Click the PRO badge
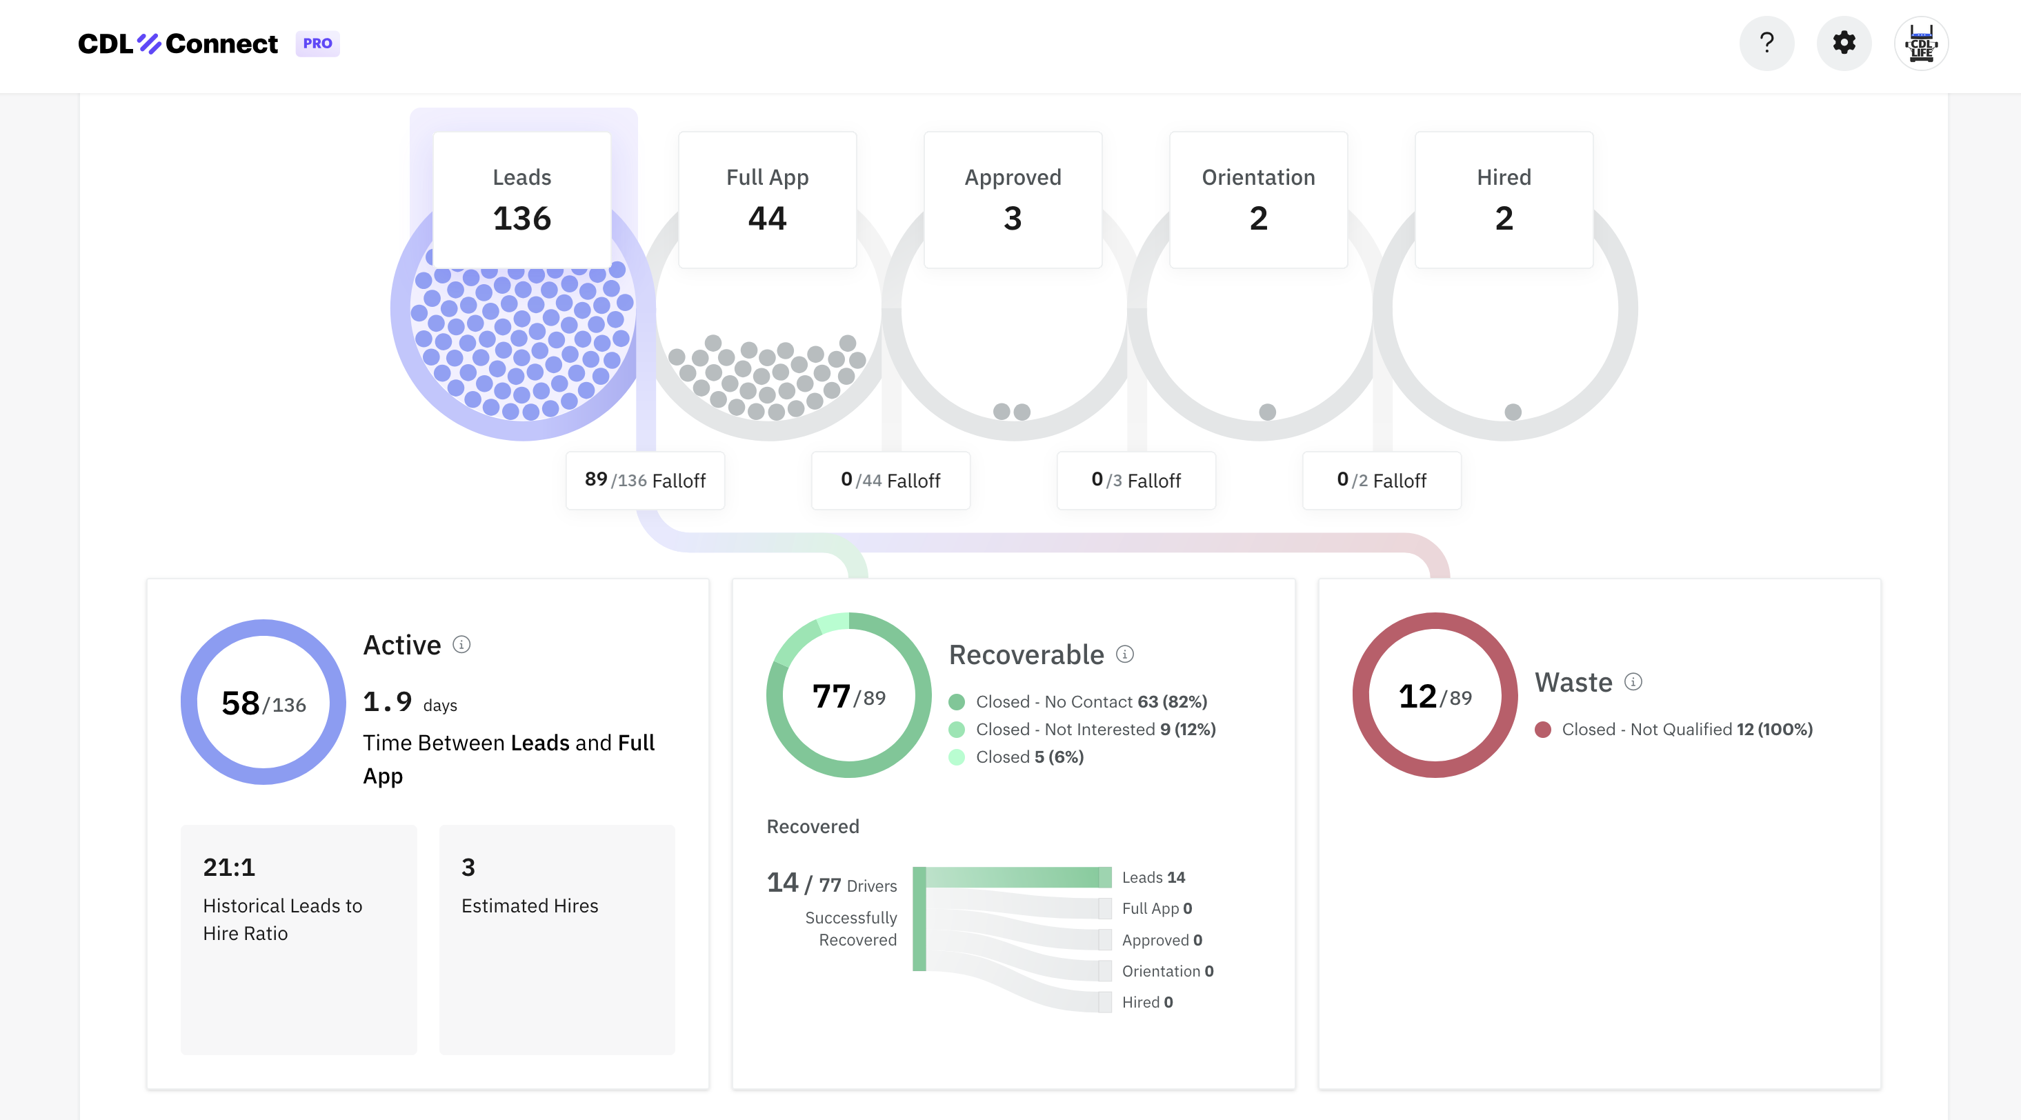Image resolution: width=2021 pixels, height=1120 pixels. [317, 43]
